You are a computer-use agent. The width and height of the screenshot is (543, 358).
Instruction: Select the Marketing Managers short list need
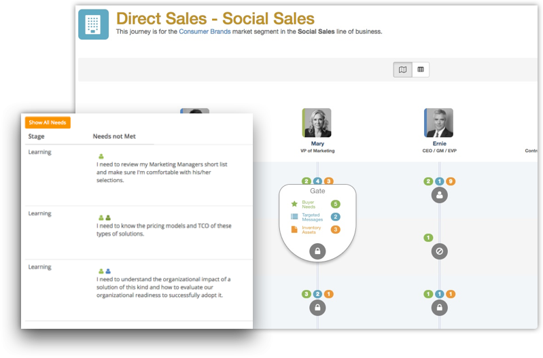click(162, 172)
